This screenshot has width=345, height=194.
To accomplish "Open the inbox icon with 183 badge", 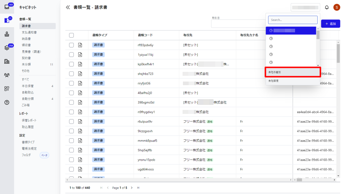I will coord(7,7).
